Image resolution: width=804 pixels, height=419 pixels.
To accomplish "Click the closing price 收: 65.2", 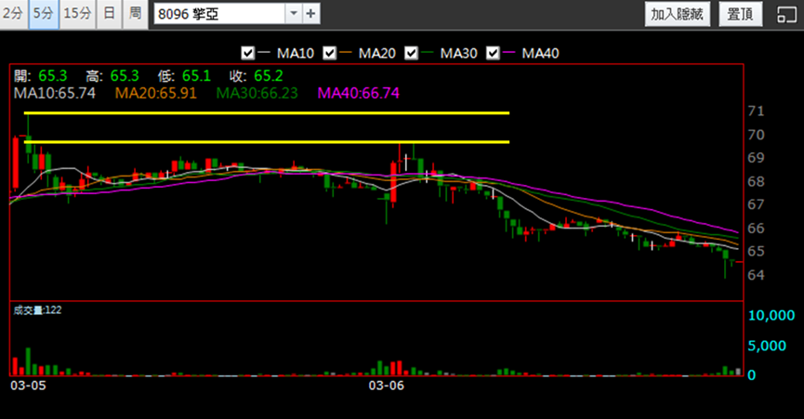I will click(256, 76).
